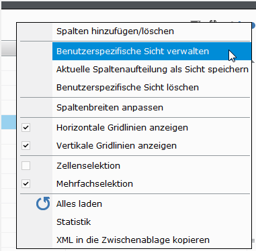Viewport: 256px width, 251px height.
Task: Click the dark title bar at top
Action: coord(128,5)
